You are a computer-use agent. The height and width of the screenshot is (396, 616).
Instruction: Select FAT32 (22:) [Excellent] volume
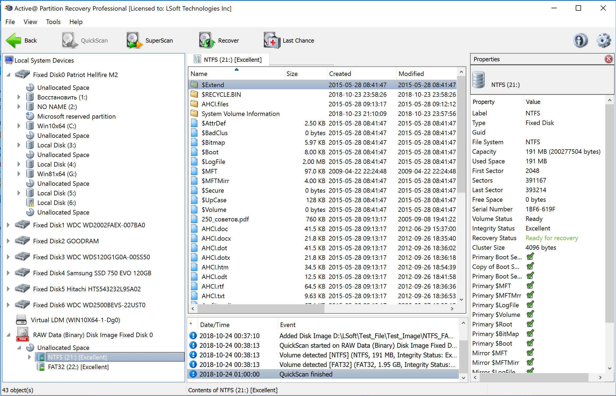click(x=78, y=367)
